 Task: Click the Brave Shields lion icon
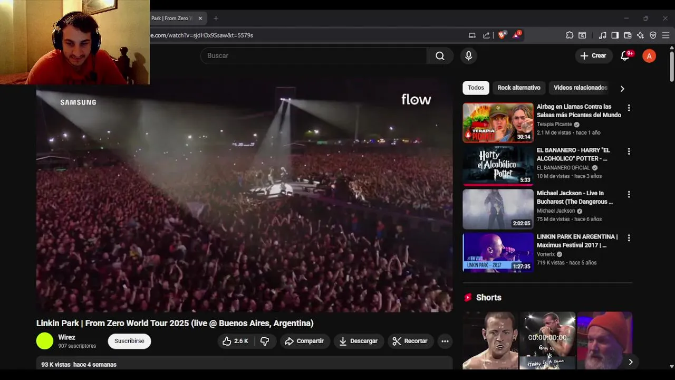coord(502,35)
